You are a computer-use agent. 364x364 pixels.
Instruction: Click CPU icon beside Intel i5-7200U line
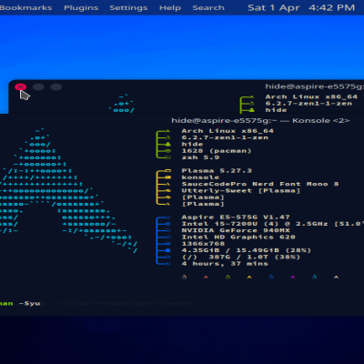pos(167,224)
